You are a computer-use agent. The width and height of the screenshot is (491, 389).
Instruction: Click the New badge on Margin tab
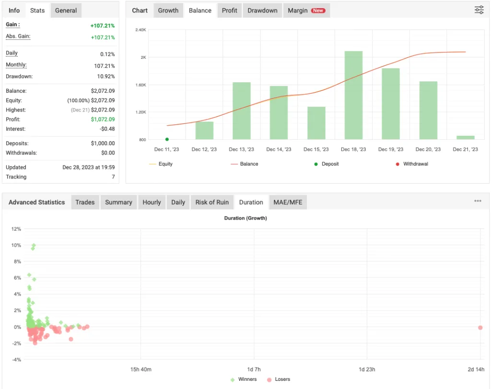point(319,10)
